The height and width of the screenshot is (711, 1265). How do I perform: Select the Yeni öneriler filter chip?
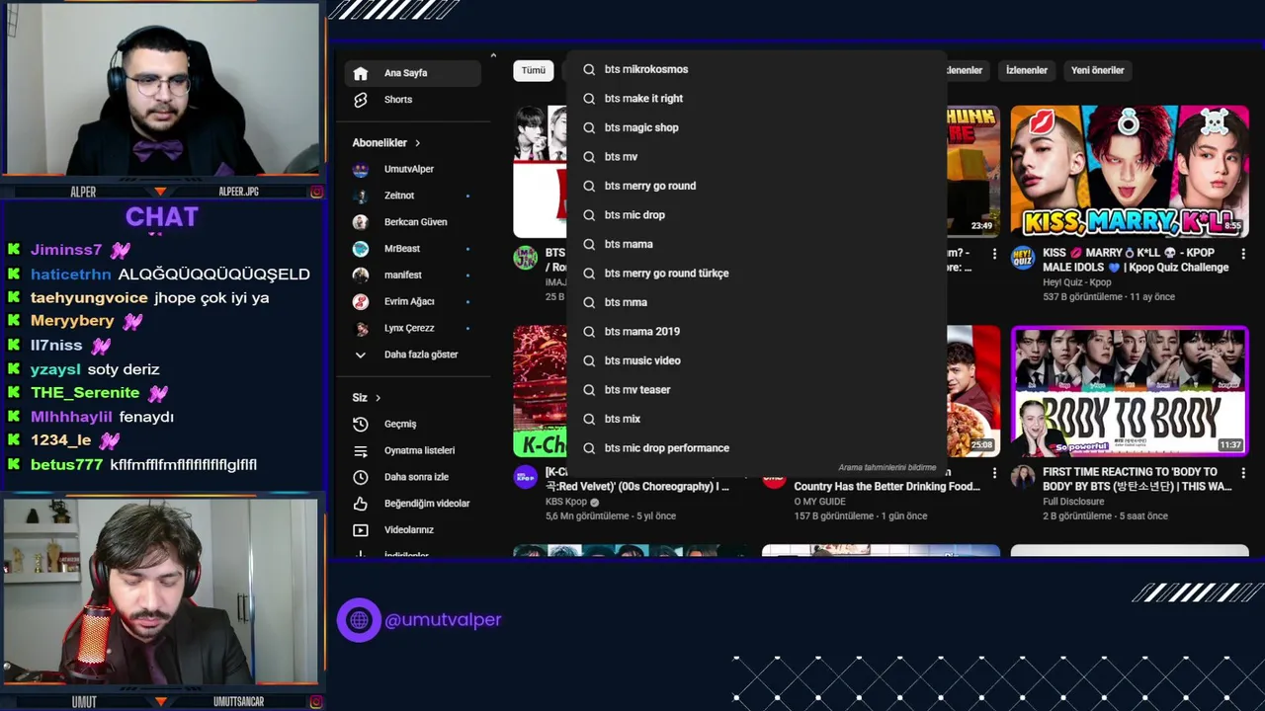pyautogui.click(x=1098, y=70)
